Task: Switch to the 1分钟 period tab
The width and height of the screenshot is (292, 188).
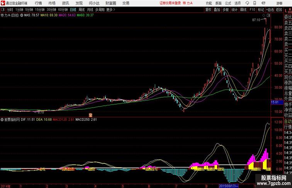Action: [x=19, y=10]
